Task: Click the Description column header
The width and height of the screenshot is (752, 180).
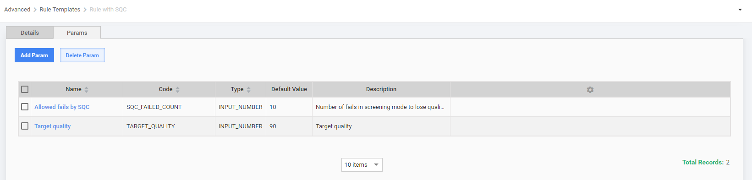Action: [381, 89]
